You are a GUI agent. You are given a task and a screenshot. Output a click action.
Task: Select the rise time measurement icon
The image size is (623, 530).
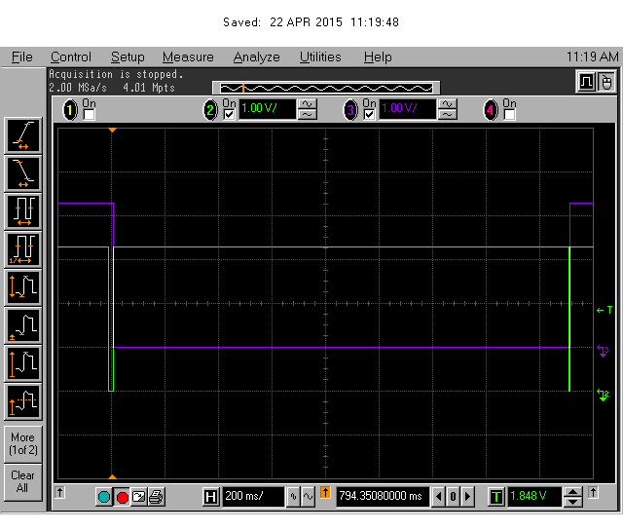(x=23, y=135)
